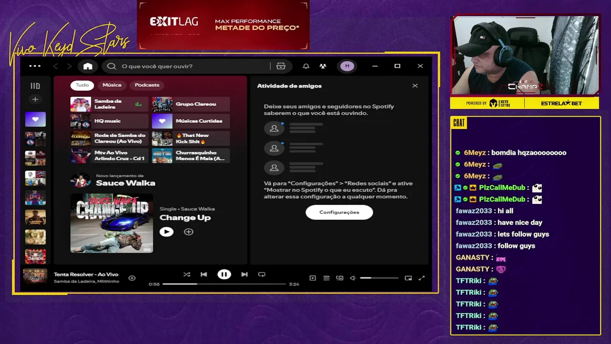
Task: Click the 'ESTRELA BET' sponsor logo
Action: [x=561, y=103]
